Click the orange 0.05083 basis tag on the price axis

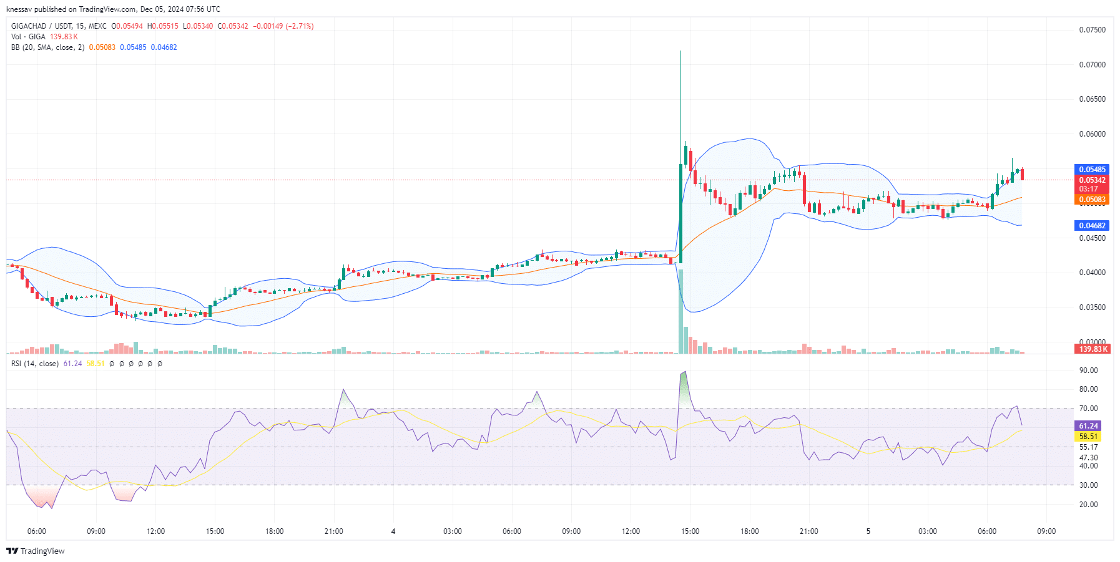click(1092, 200)
